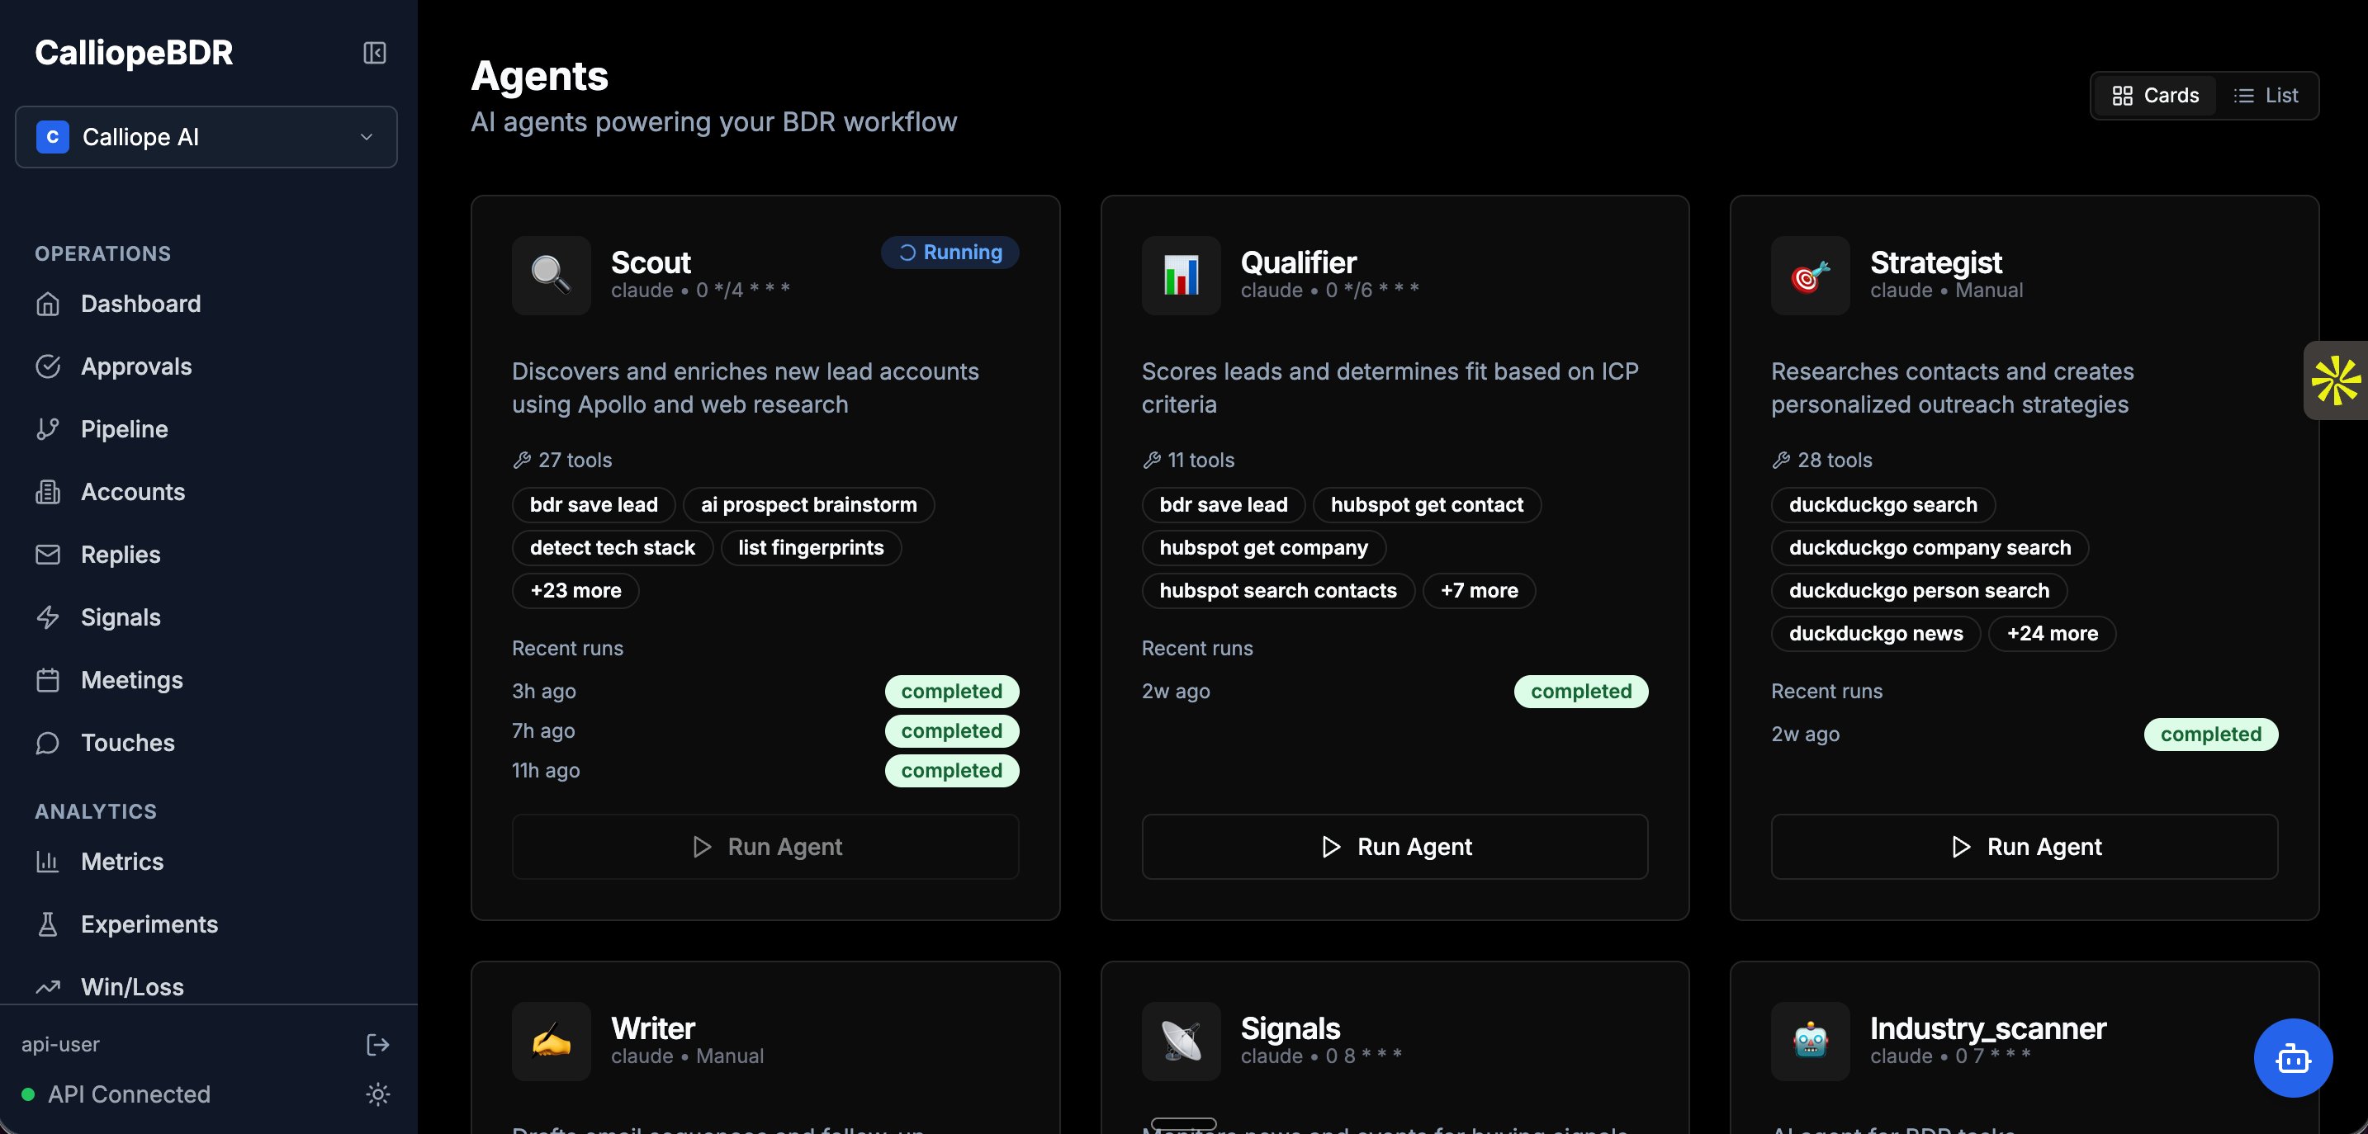This screenshot has height=1134, width=2368.
Task: View Metrics analytics
Action: (x=121, y=861)
